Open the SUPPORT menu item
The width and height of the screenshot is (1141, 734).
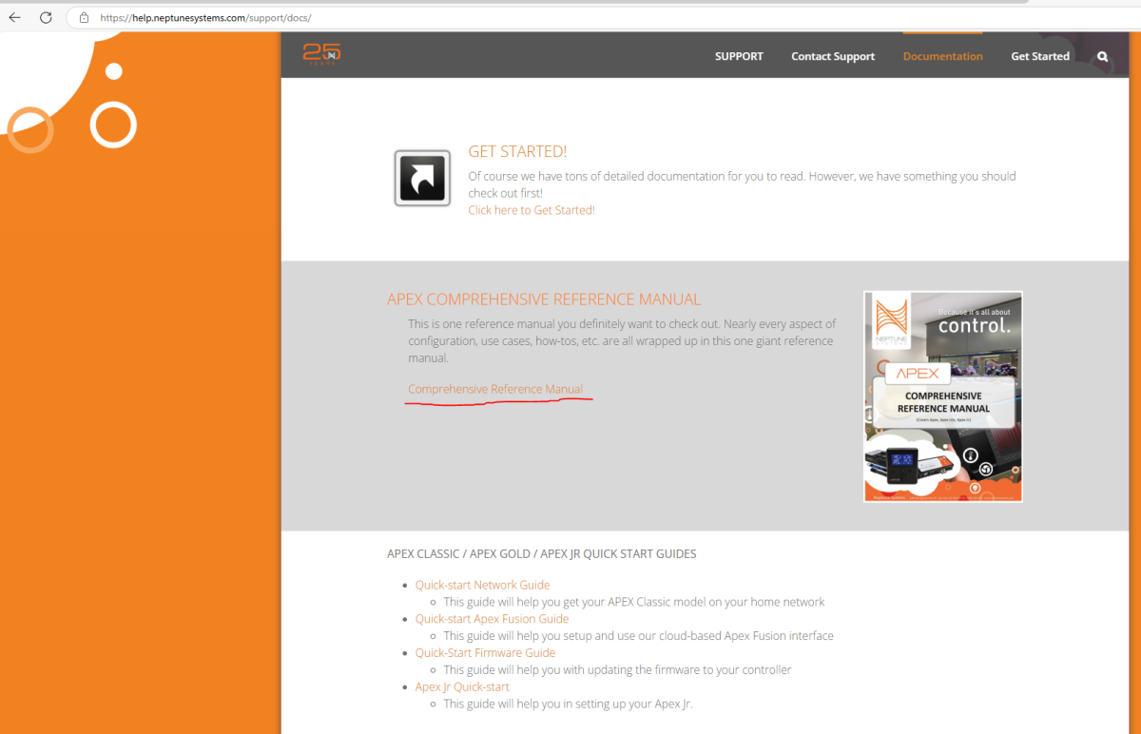coord(739,56)
